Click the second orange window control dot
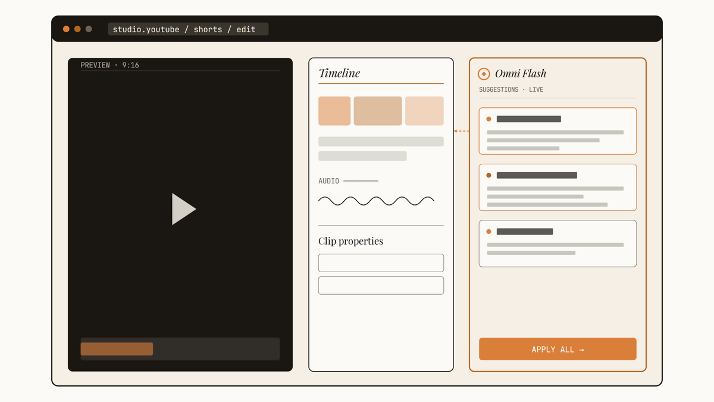The width and height of the screenshot is (714, 402). [x=77, y=29]
